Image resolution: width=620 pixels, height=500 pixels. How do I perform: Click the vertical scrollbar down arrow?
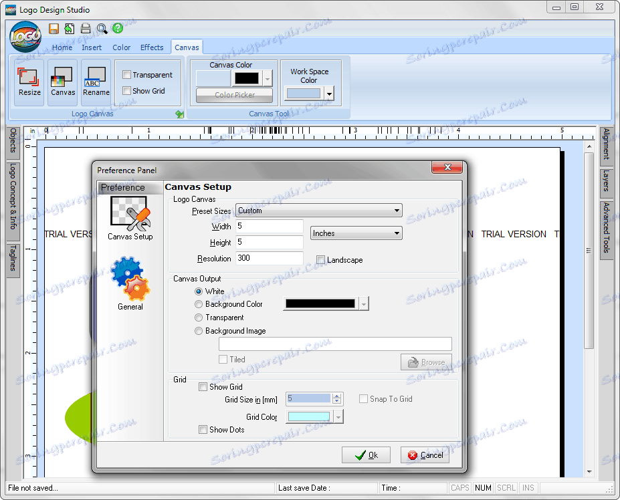[589, 471]
